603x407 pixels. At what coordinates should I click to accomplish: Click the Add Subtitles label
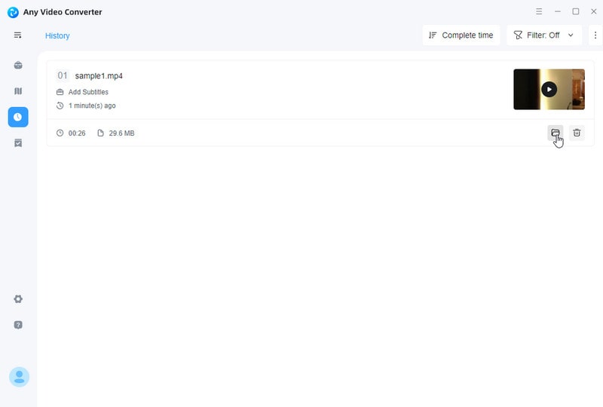(88, 92)
